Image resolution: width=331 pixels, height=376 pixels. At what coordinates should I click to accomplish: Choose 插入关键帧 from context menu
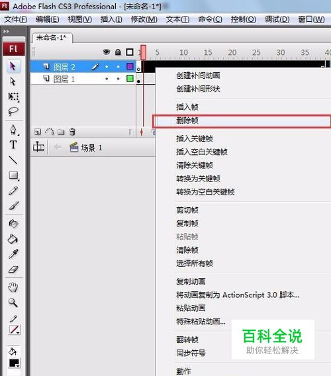[x=195, y=138]
